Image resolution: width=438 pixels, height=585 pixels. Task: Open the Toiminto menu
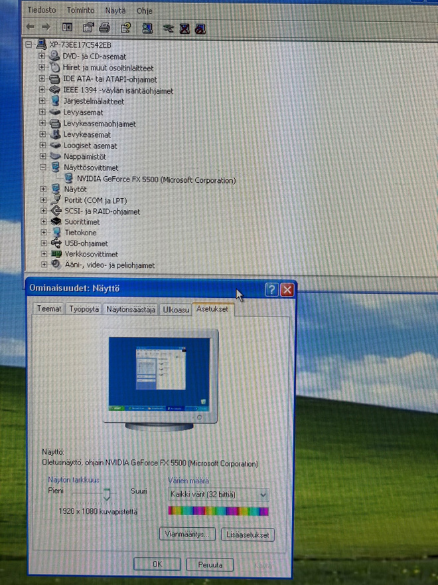[81, 11]
